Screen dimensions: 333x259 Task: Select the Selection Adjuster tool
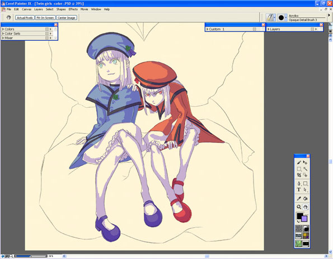pos(305,175)
